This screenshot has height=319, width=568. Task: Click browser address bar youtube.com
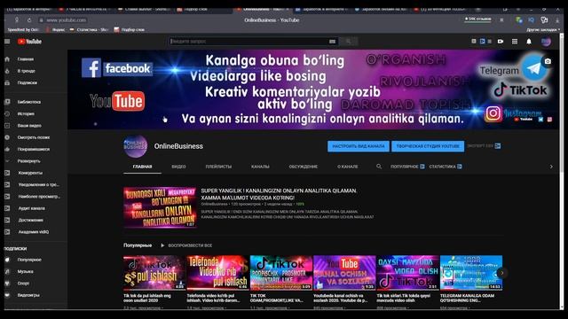click(x=66, y=20)
